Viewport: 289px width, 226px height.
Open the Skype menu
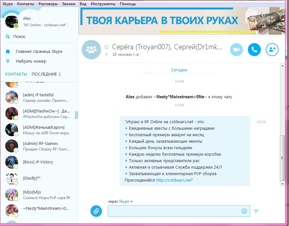pos(7,4)
